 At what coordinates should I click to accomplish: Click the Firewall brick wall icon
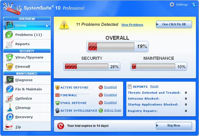[x=57, y=95]
